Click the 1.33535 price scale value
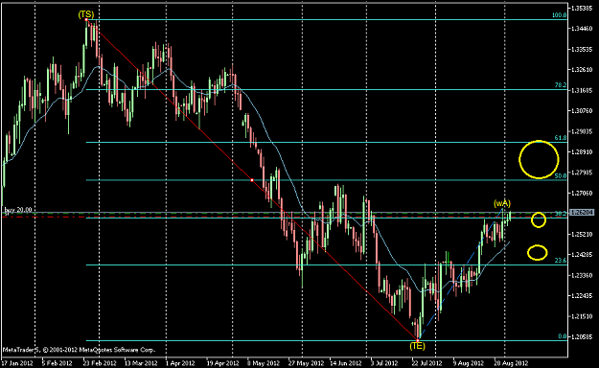The height and width of the screenshot is (368, 599). point(582,49)
